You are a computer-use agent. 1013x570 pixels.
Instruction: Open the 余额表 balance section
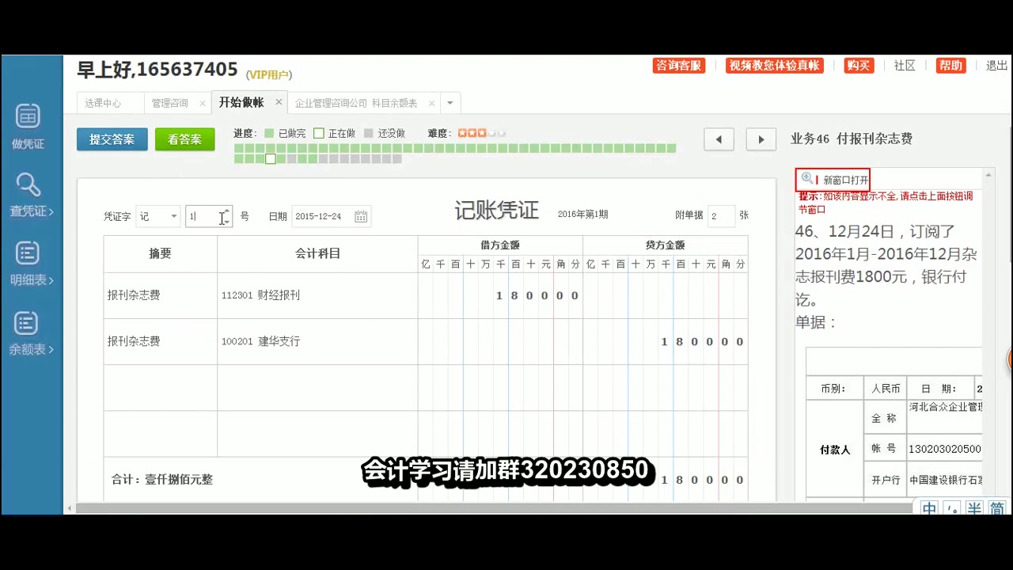(x=30, y=332)
